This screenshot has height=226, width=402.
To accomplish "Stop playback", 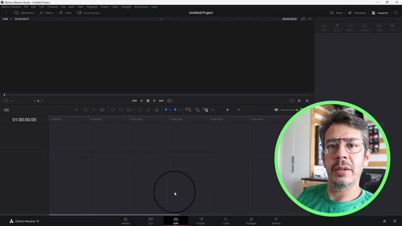I will (148, 101).
